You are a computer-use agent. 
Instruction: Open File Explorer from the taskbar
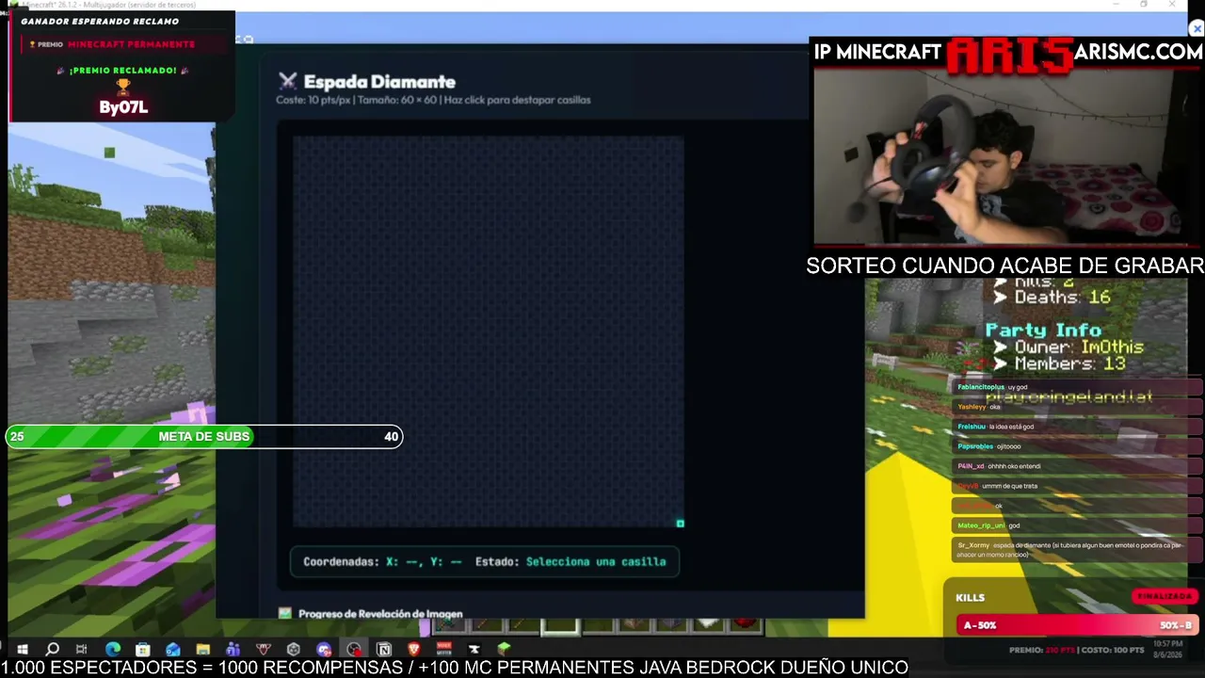pyautogui.click(x=203, y=649)
